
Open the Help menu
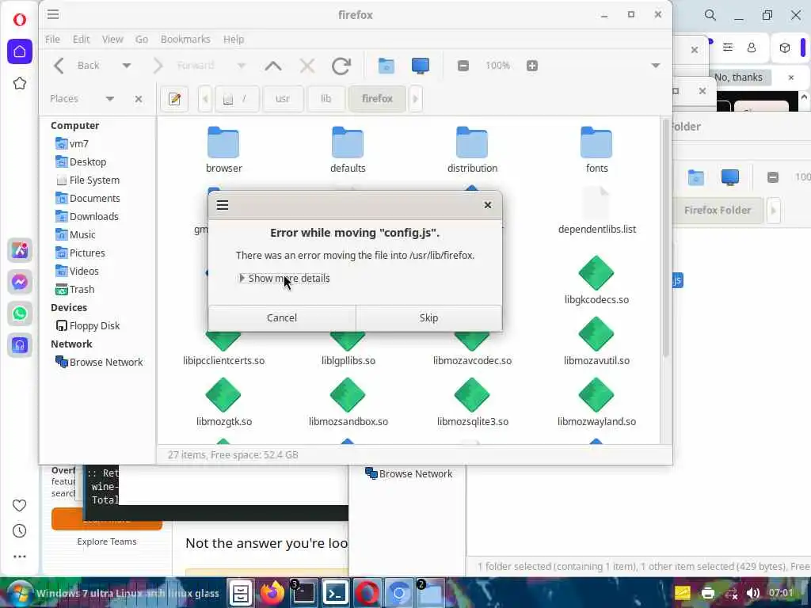(234, 40)
